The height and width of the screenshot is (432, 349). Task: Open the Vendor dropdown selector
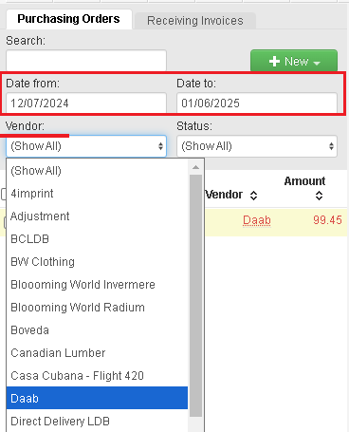(86, 146)
